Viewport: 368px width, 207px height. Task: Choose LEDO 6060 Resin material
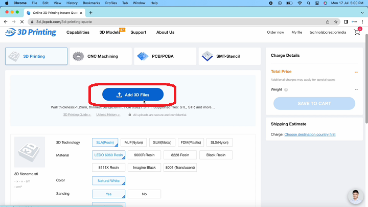point(108,155)
